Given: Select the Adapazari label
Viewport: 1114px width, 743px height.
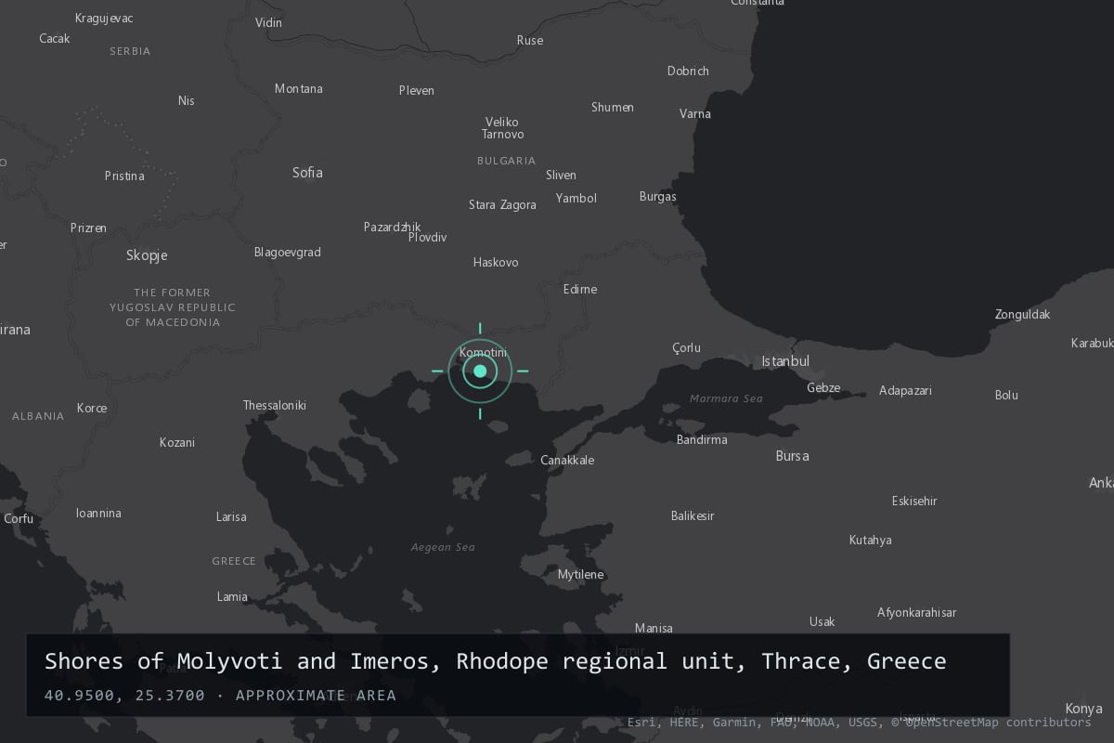Looking at the screenshot, I should (x=905, y=391).
